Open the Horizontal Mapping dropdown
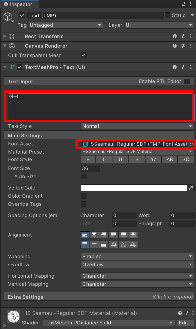Screen dimensions: 196x329 [138, 276]
